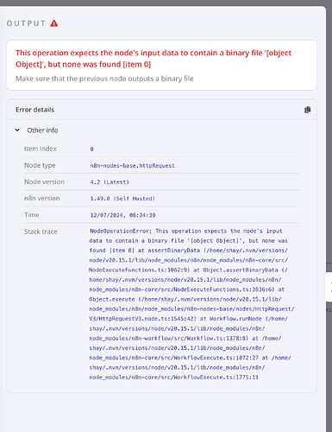The image size is (332, 432).
Task: Select the 12/07/2024 time value
Action: point(122,215)
